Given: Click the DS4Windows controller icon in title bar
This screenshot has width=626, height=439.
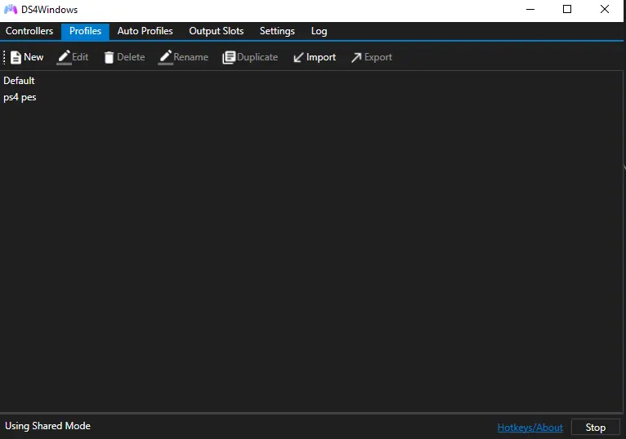Looking at the screenshot, I should (11, 9).
